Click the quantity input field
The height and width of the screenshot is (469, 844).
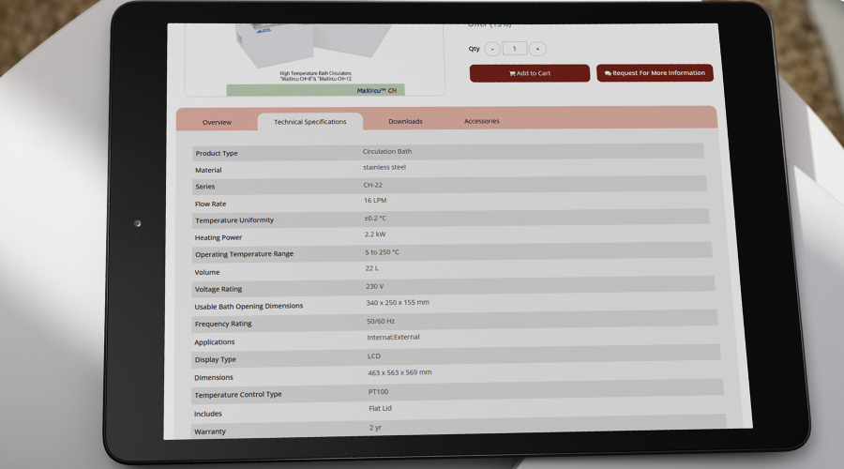click(515, 49)
